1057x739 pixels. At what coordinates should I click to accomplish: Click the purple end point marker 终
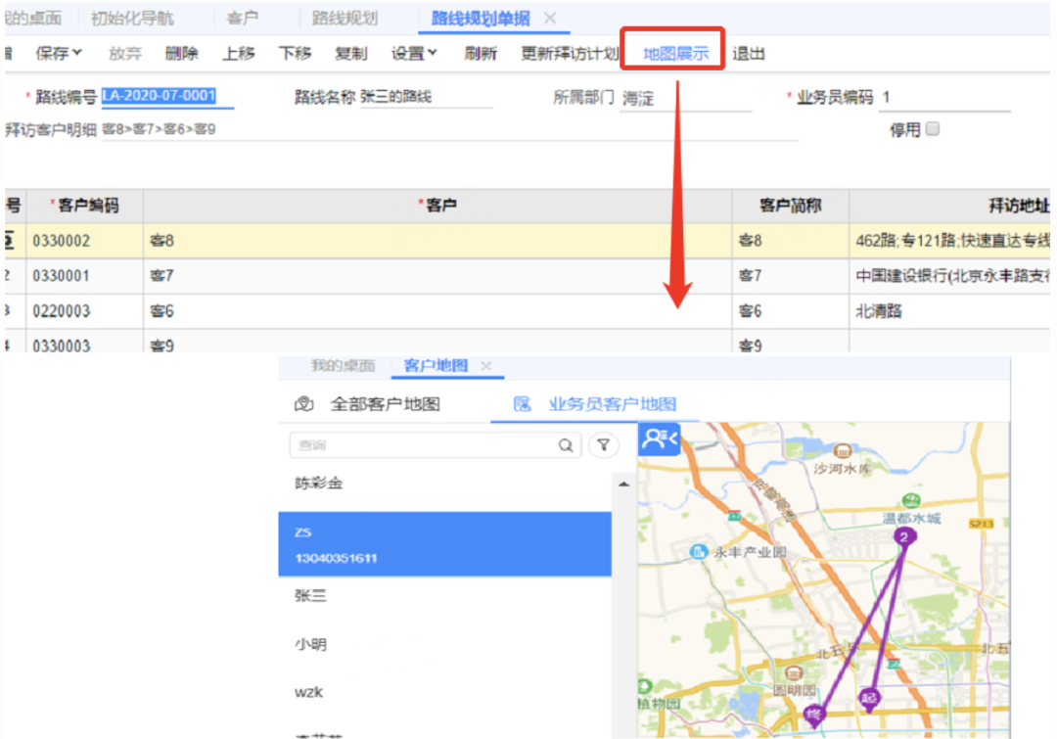click(x=813, y=715)
